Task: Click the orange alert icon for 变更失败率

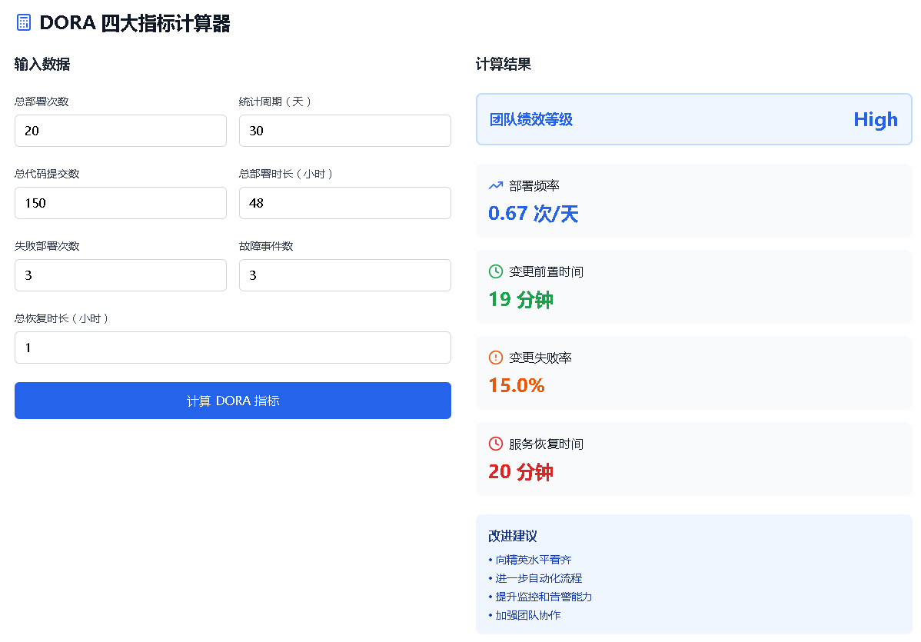Action: coord(496,357)
